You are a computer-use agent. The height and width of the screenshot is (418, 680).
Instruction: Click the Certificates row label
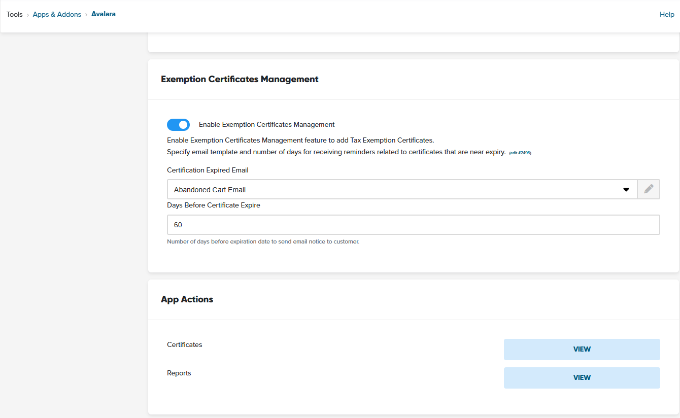pos(185,344)
